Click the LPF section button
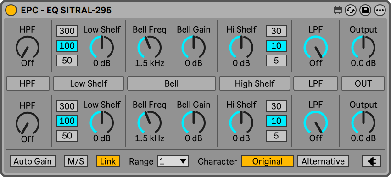 [x=316, y=83]
